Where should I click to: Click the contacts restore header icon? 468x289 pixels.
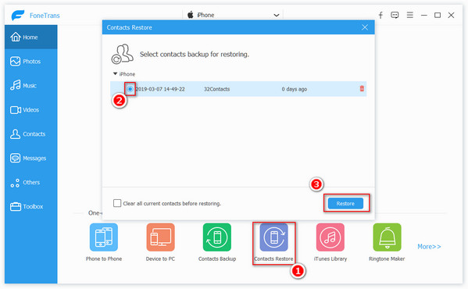[x=122, y=54]
